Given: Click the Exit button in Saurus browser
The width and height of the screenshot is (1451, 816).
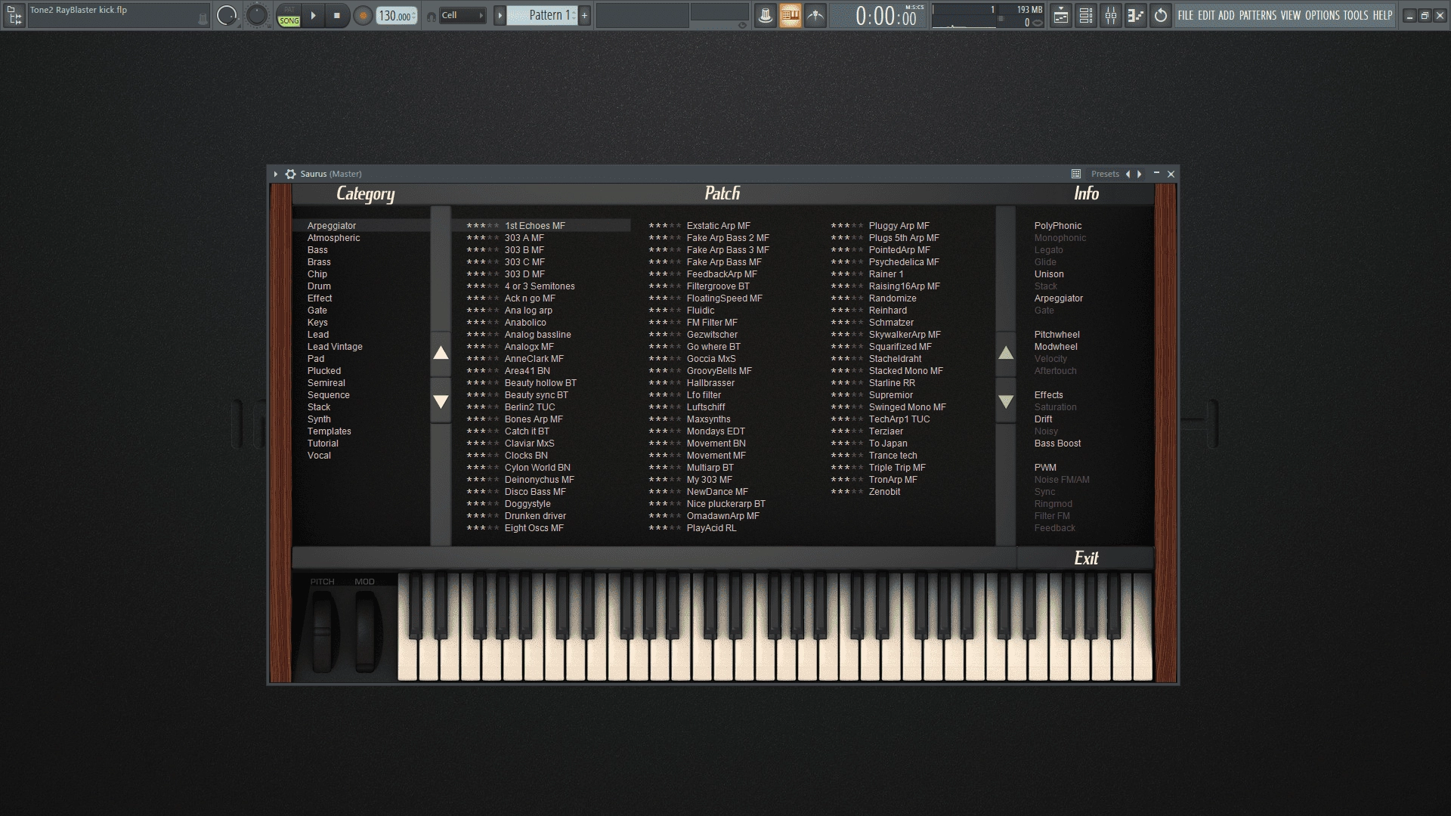Looking at the screenshot, I should point(1086,558).
